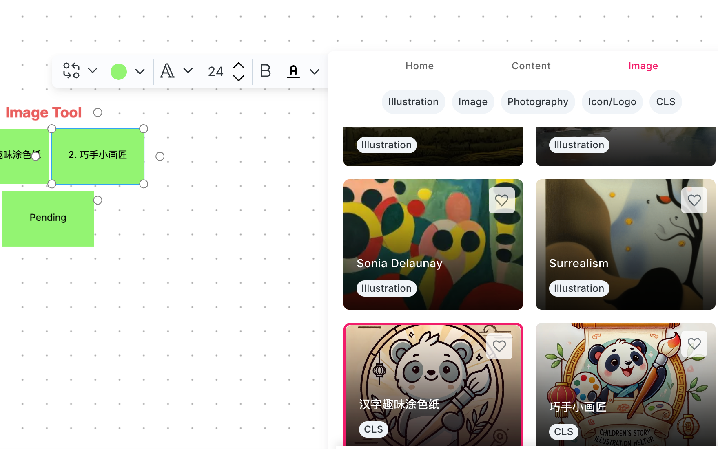Switch to the Home tab
Screen dimensions: 718x449
coord(419,66)
